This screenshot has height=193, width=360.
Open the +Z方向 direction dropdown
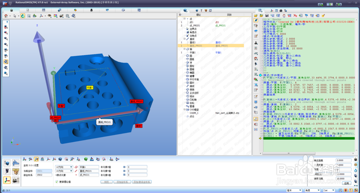coord(64,167)
